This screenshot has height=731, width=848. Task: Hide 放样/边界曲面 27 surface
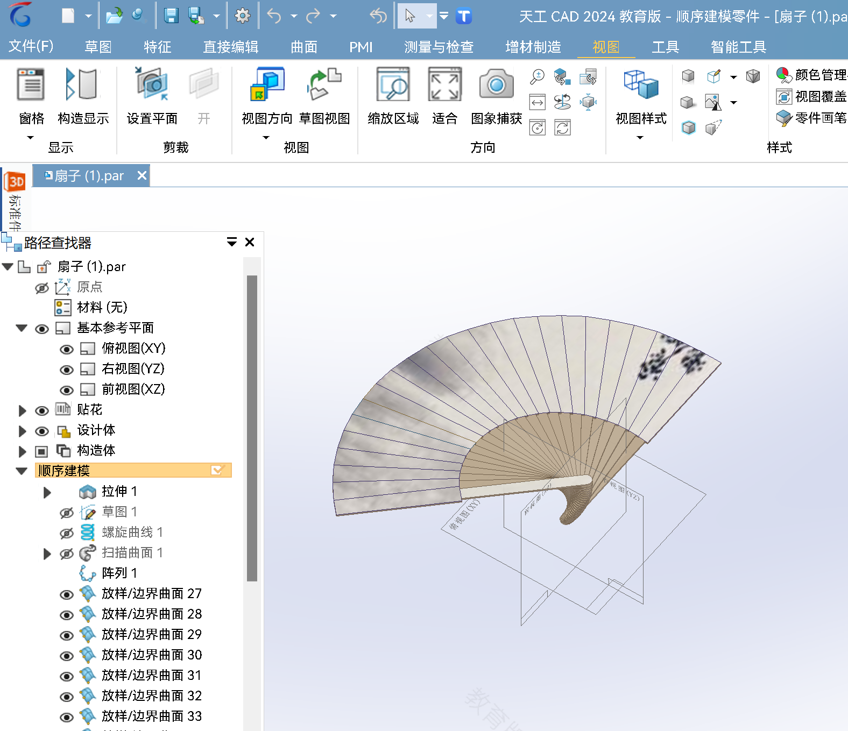click(x=66, y=594)
